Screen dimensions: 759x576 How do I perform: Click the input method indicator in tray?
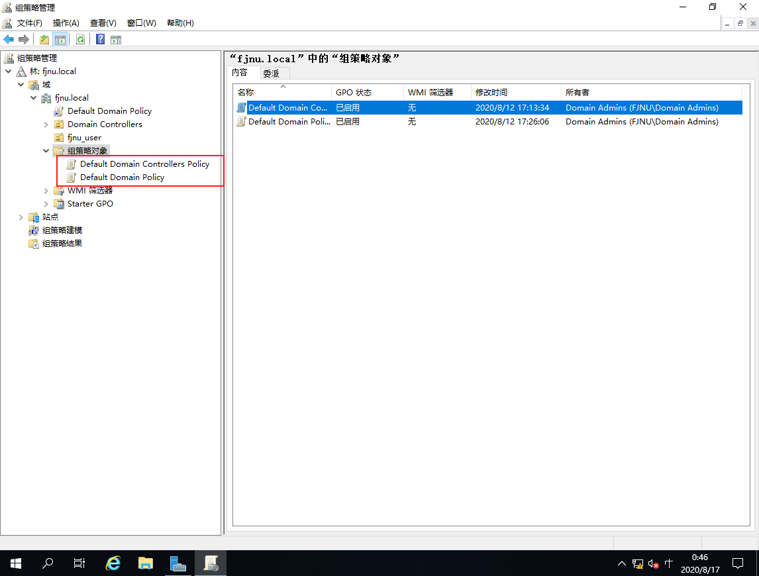669,563
